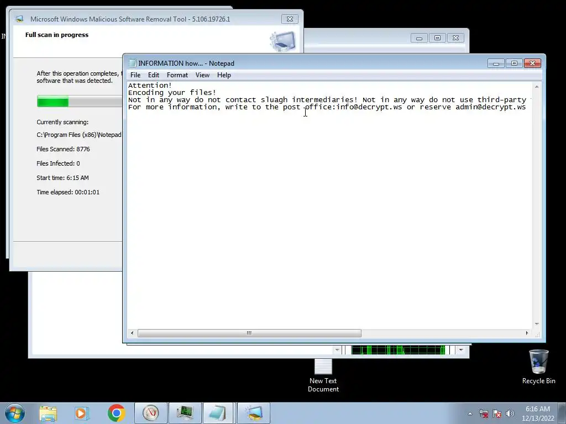The image size is (566, 424).
Task: Switch to the Notepad taskbar button
Action: pyautogui.click(x=218, y=413)
